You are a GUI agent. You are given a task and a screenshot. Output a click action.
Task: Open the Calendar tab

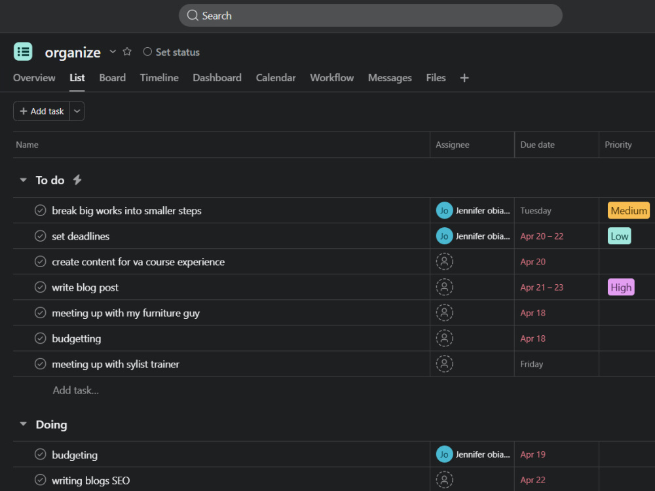click(276, 78)
